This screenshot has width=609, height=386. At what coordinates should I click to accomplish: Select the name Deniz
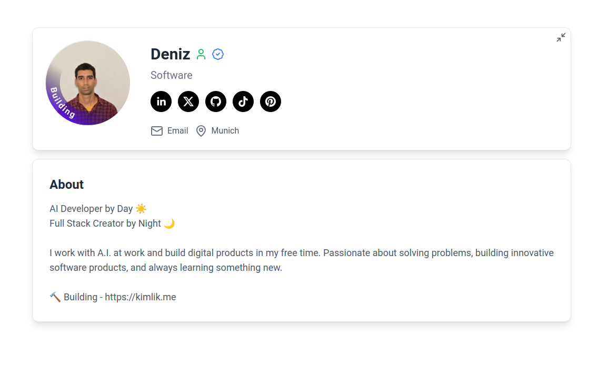click(x=170, y=54)
